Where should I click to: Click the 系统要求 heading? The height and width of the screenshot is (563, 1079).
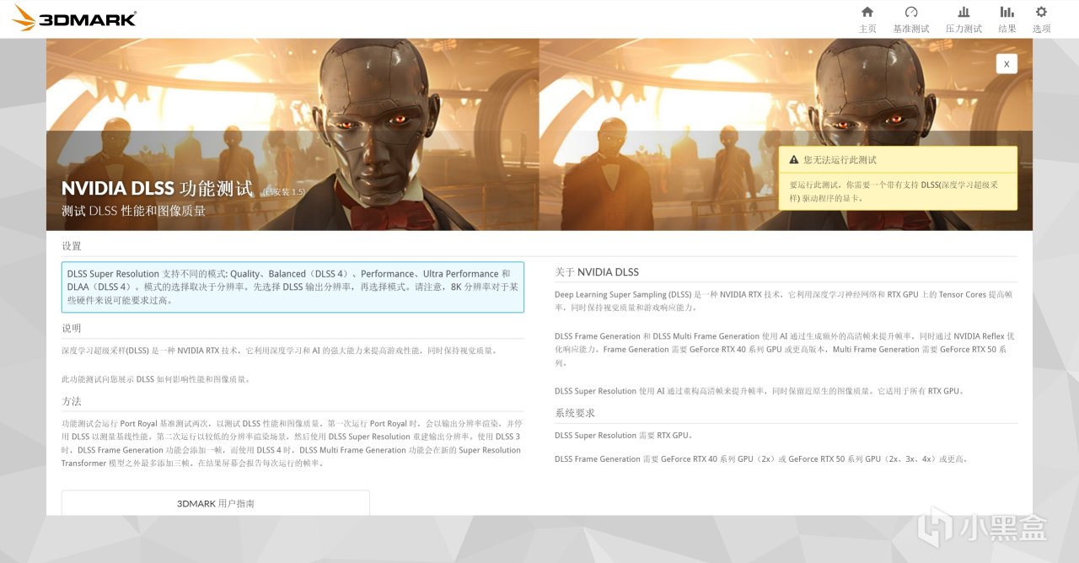[575, 413]
